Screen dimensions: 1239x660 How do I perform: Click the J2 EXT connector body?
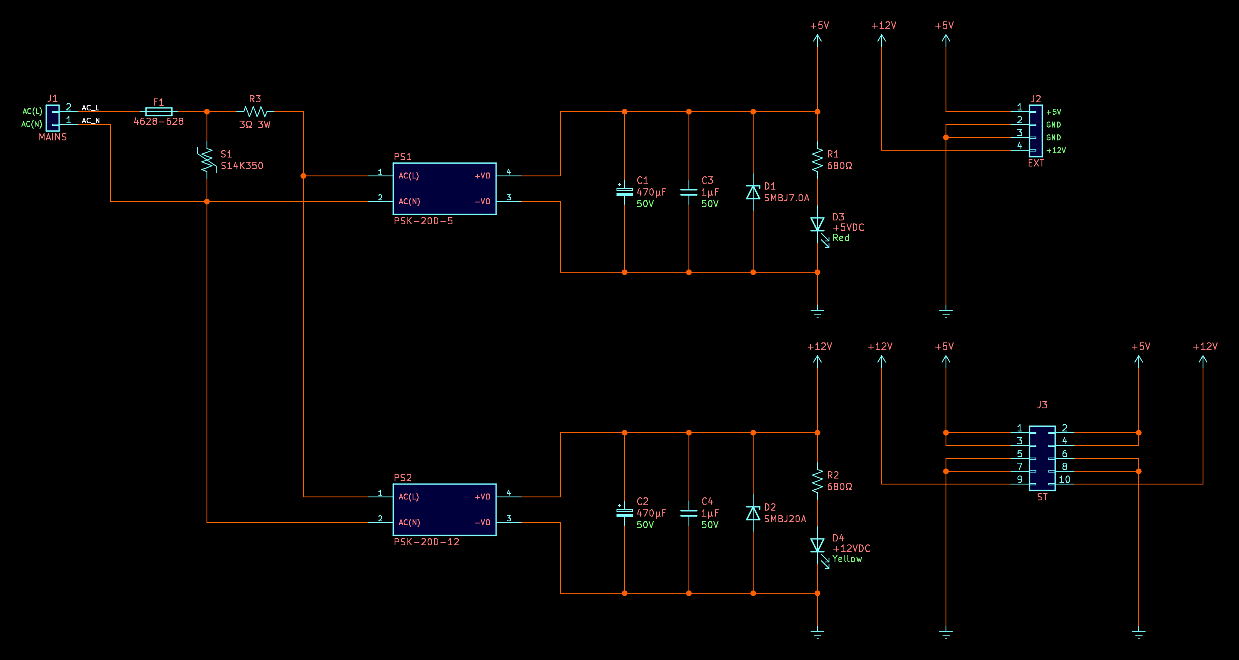coord(1035,131)
